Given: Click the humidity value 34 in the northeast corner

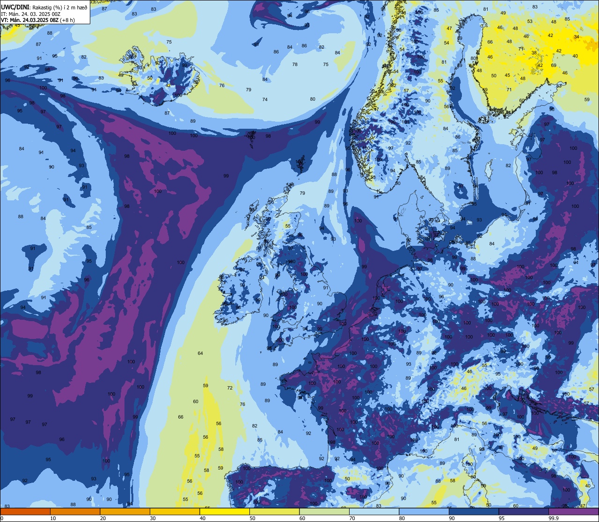Looking at the screenshot, I should click(x=577, y=37).
